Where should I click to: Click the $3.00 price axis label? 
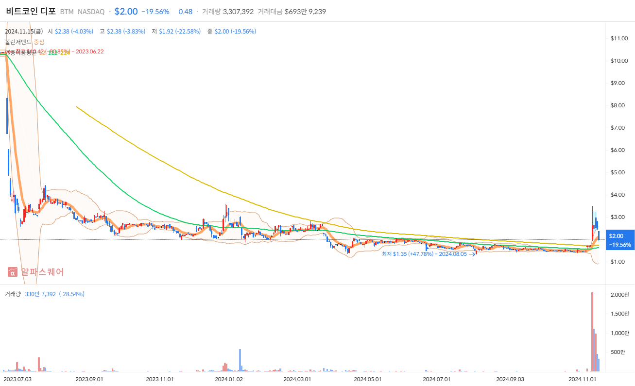(x=618, y=217)
